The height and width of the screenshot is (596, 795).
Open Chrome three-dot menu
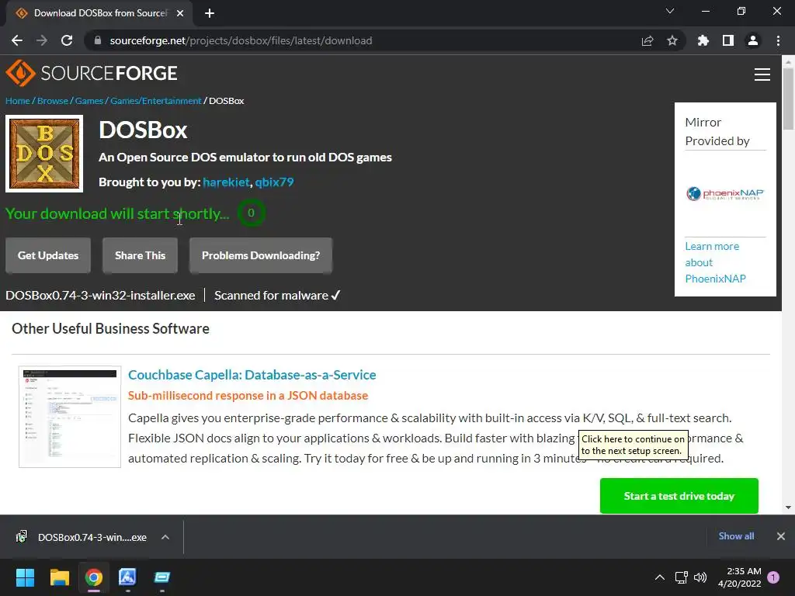[778, 40]
